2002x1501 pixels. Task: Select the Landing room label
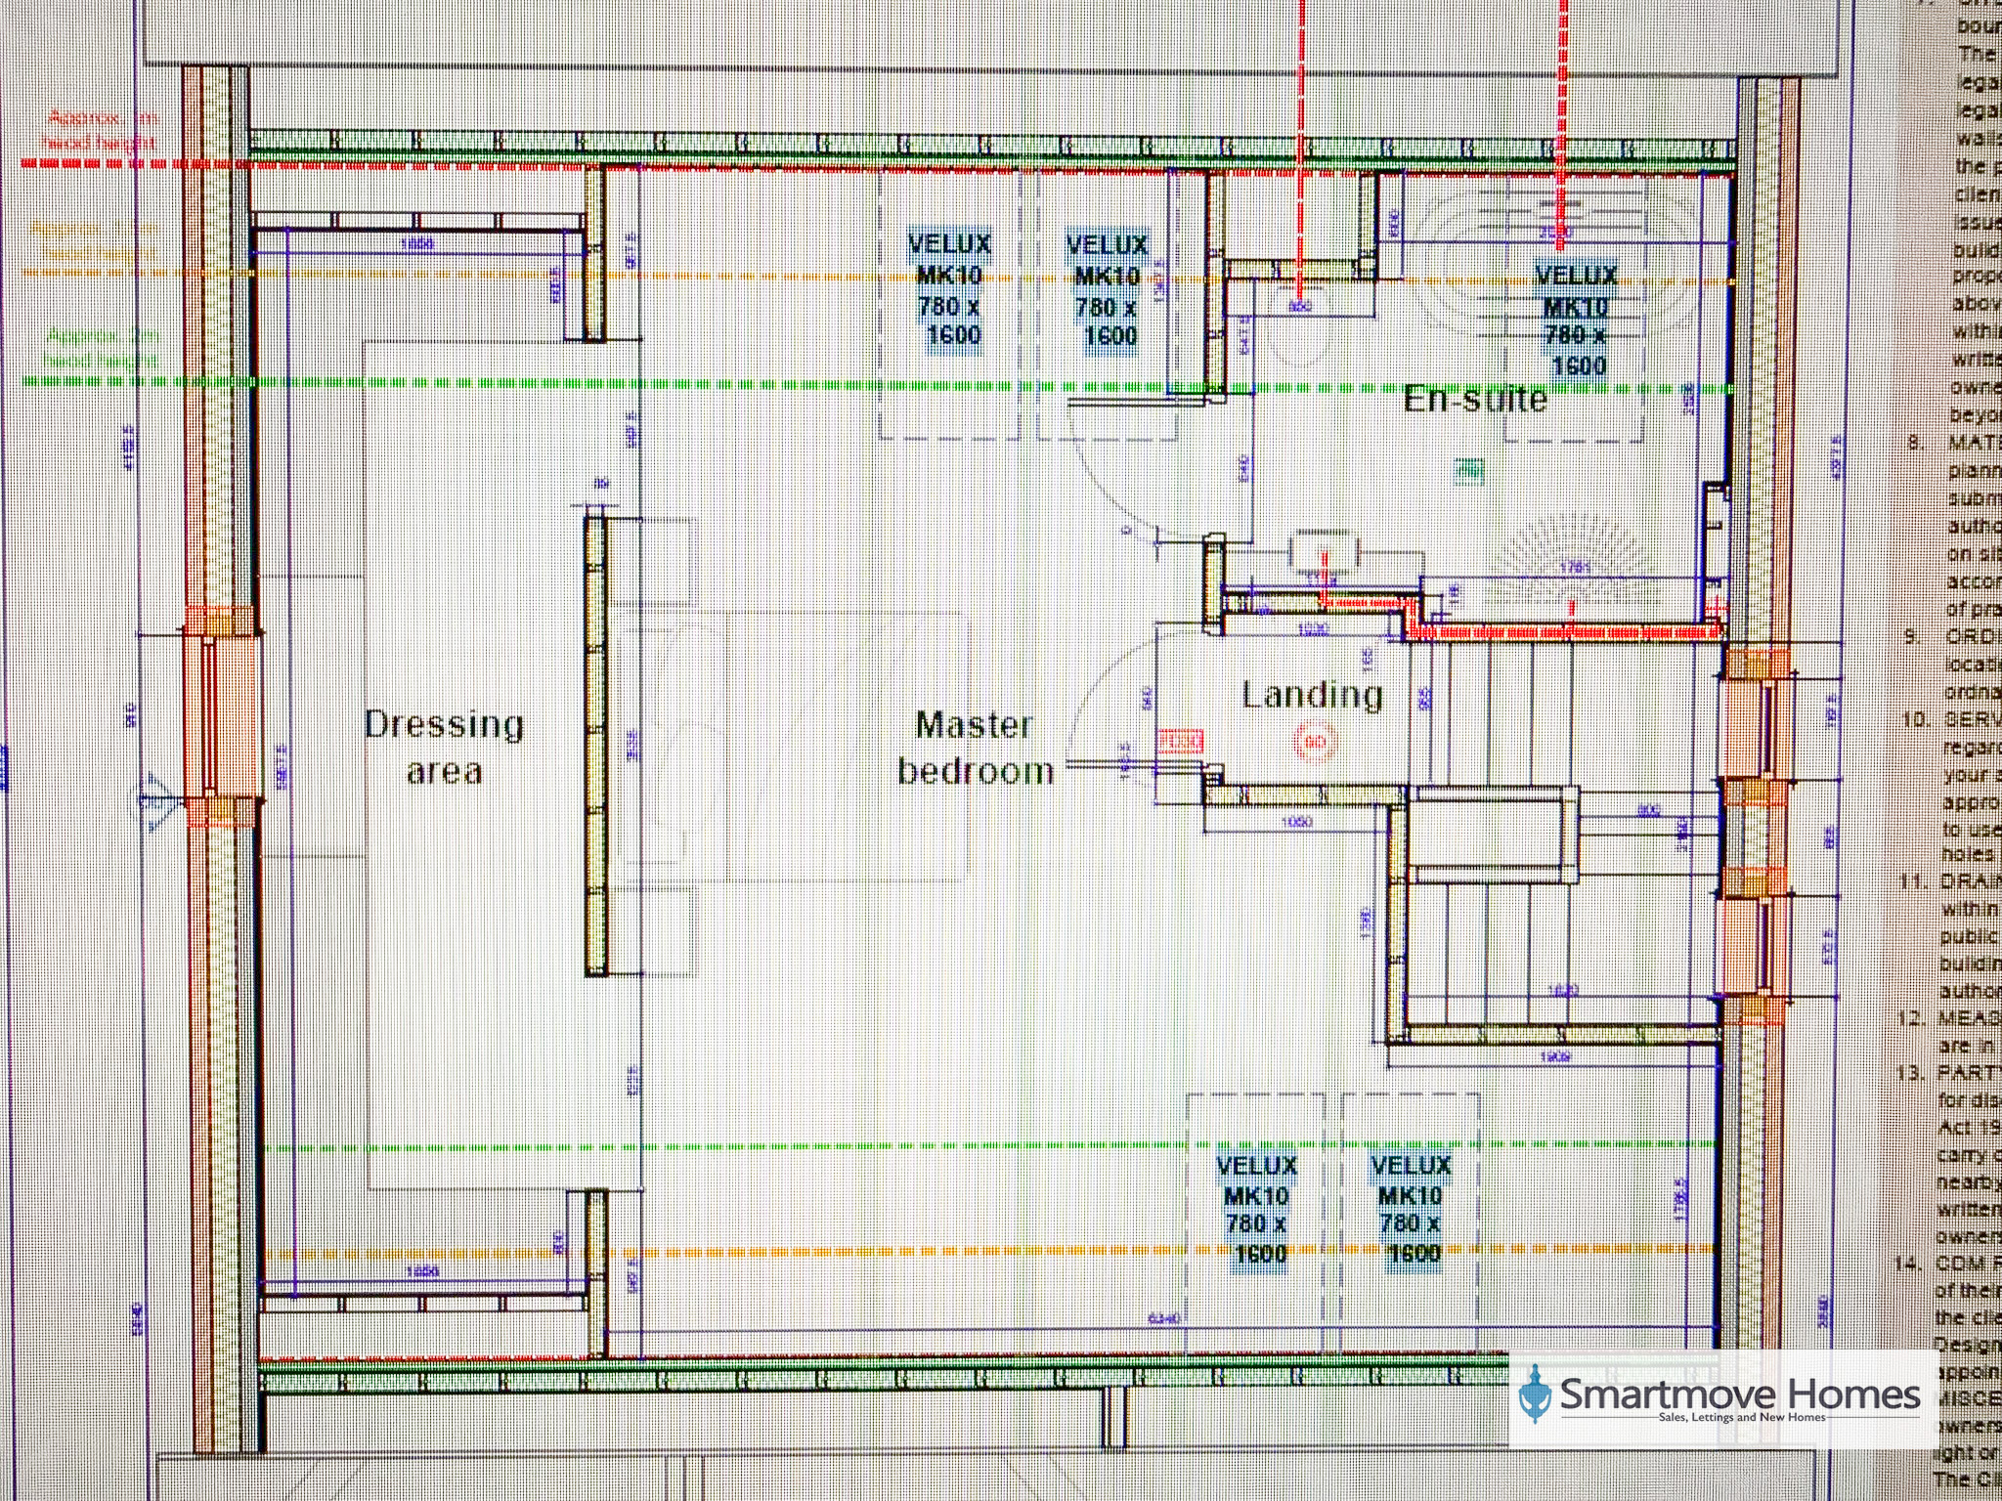pos(1313,695)
